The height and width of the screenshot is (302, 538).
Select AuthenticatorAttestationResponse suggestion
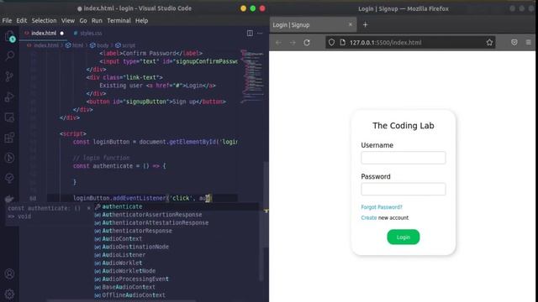(177, 222)
